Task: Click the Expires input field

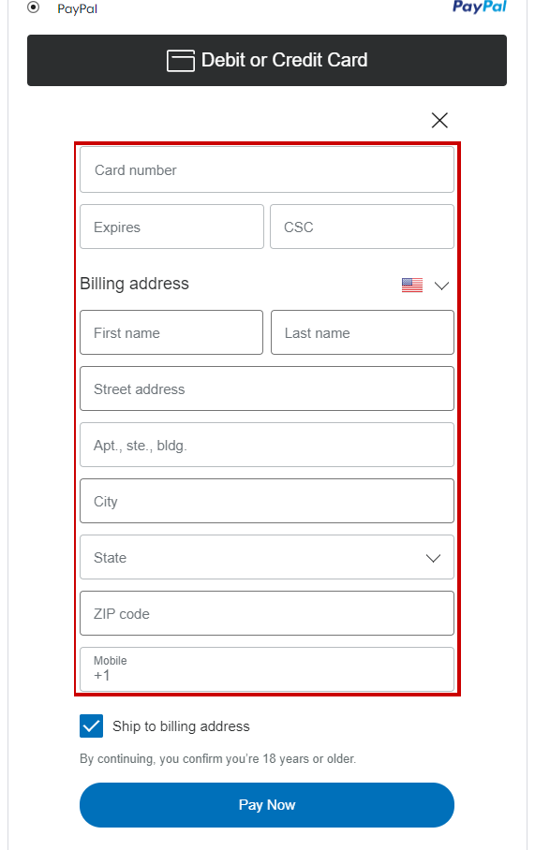Action: pos(171,227)
